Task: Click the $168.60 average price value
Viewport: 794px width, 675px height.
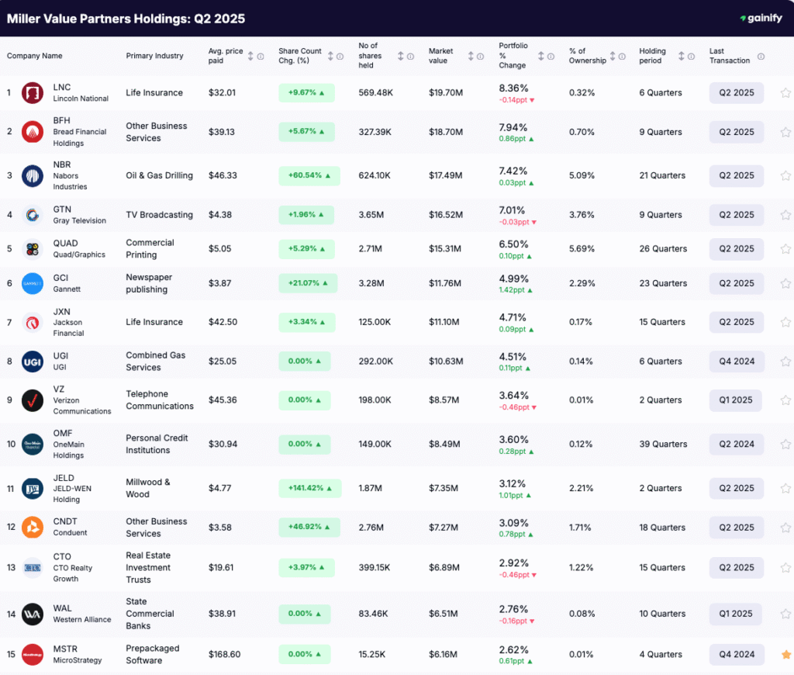Action: 224,654
